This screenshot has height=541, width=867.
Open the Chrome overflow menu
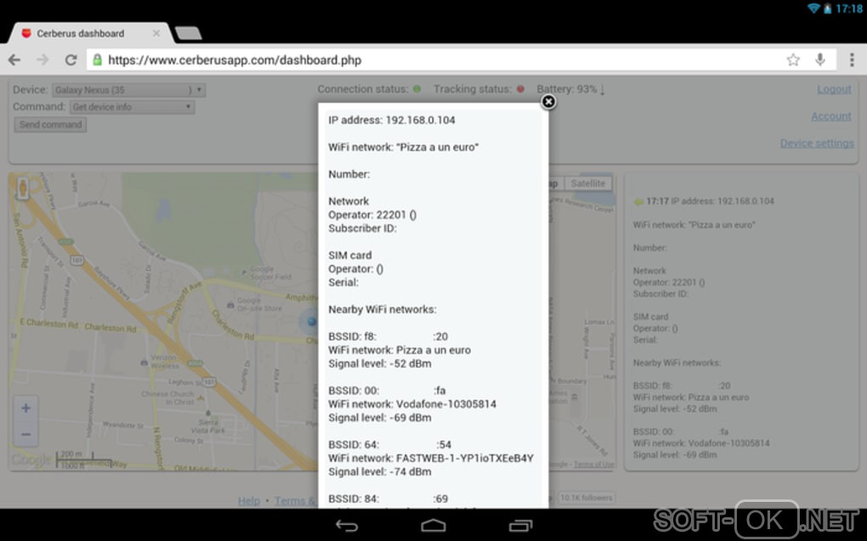tap(852, 59)
